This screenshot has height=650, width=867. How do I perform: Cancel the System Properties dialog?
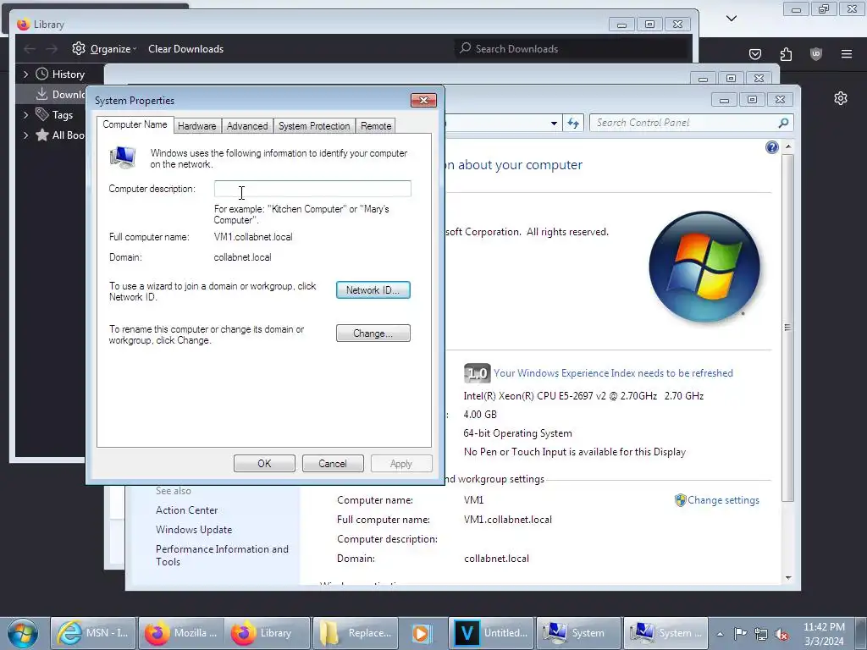333,464
